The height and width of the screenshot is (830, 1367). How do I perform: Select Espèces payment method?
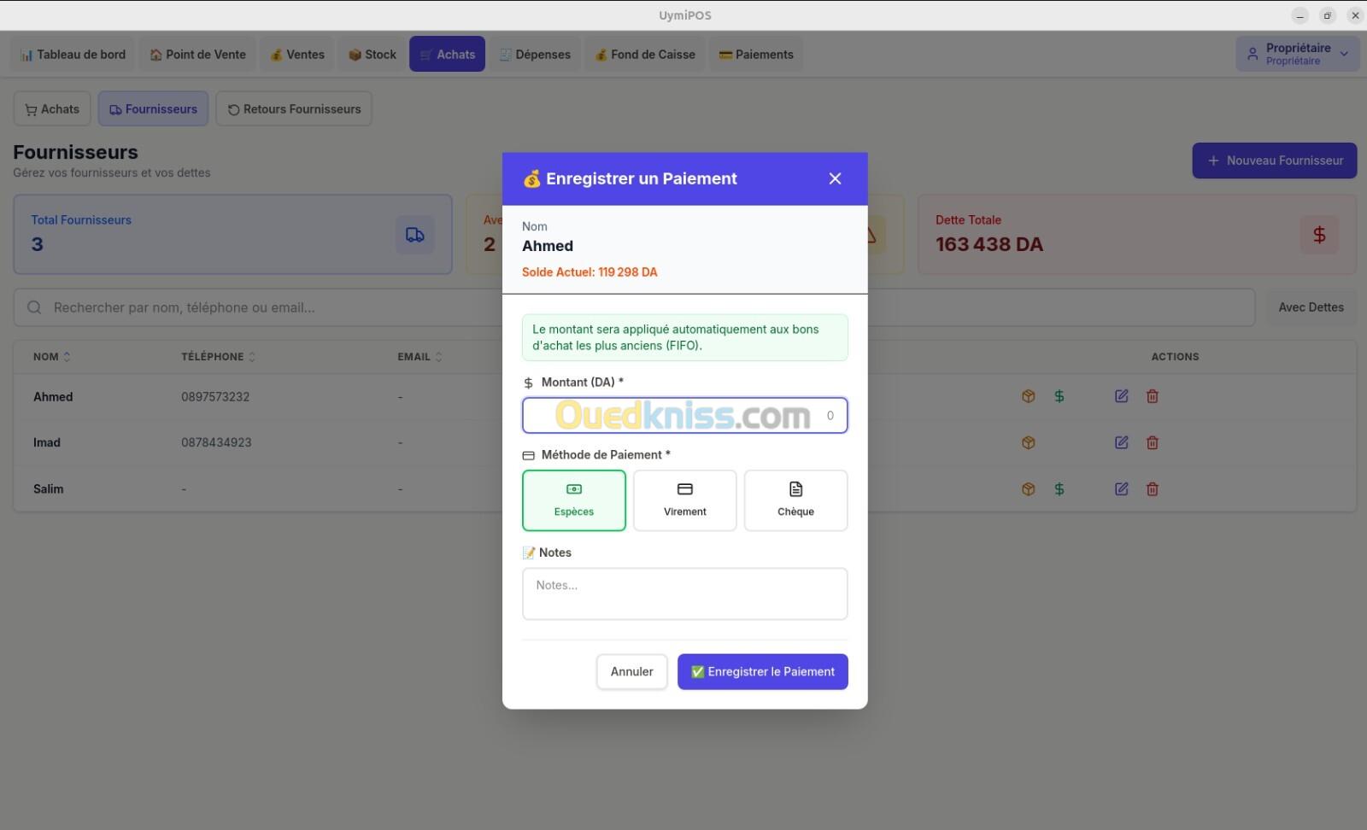click(x=574, y=500)
